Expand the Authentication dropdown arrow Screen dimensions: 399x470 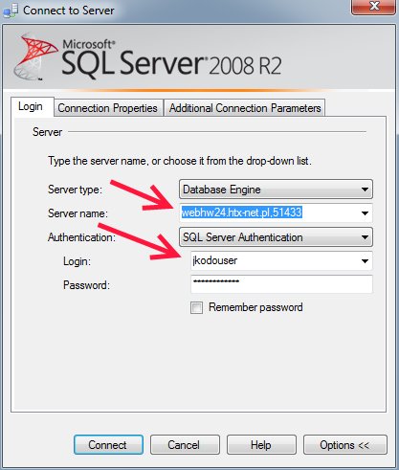[365, 237]
